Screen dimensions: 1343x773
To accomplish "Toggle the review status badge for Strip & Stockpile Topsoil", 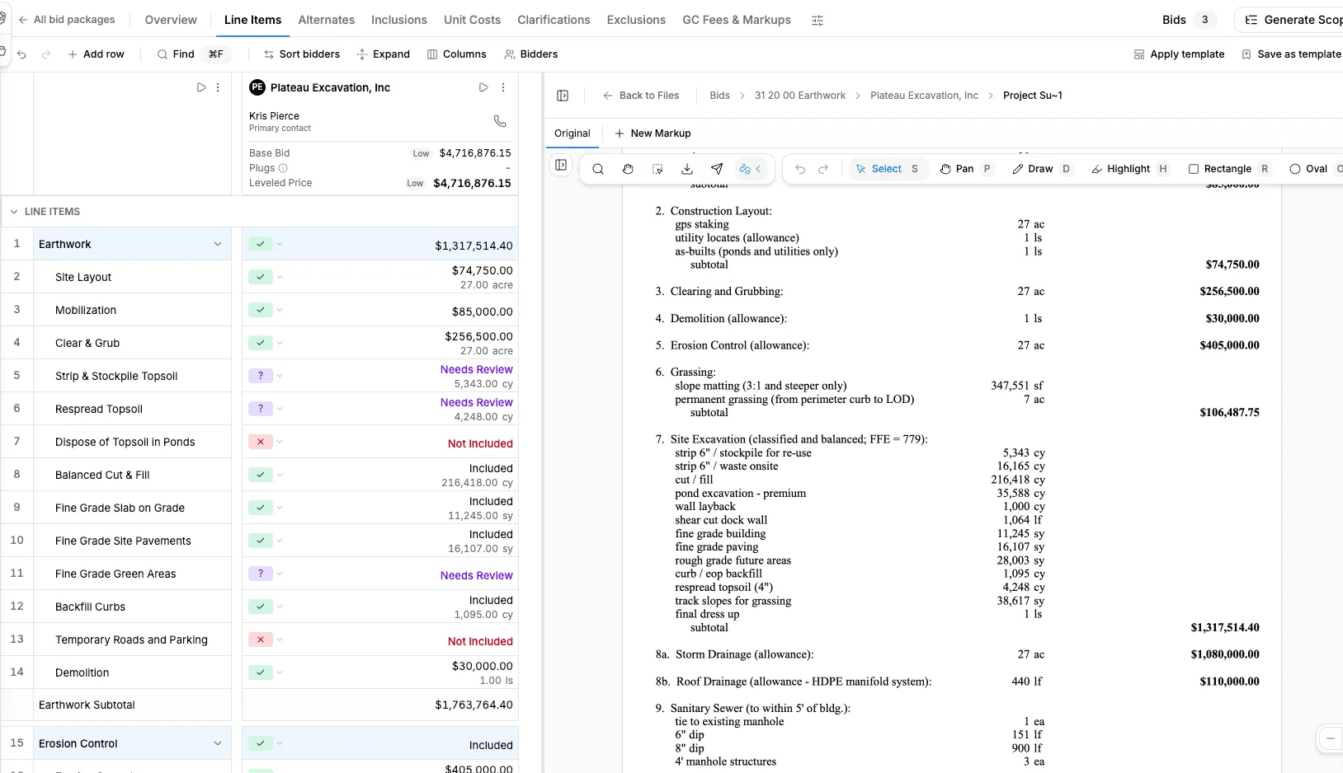I will pos(261,376).
